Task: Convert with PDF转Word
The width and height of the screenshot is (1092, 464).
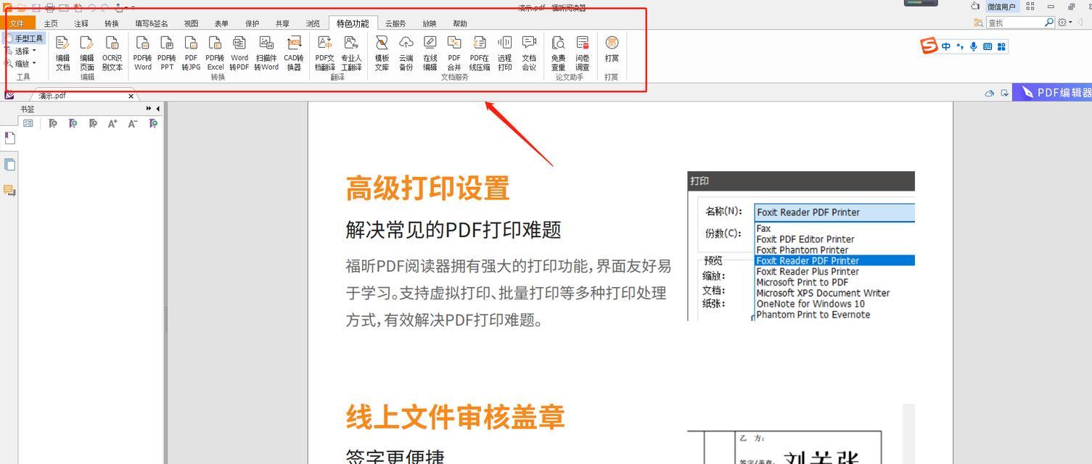Action: [143, 54]
